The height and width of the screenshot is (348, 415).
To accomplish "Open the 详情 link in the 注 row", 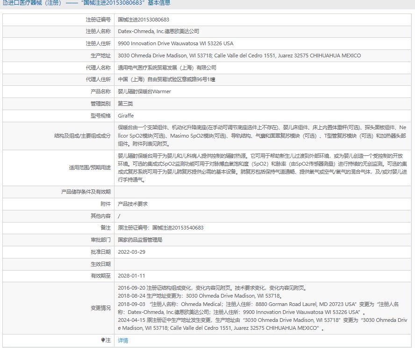I will pos(123,341).
